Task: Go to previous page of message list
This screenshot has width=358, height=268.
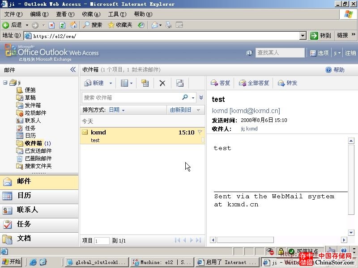Action: click(184, 240)
